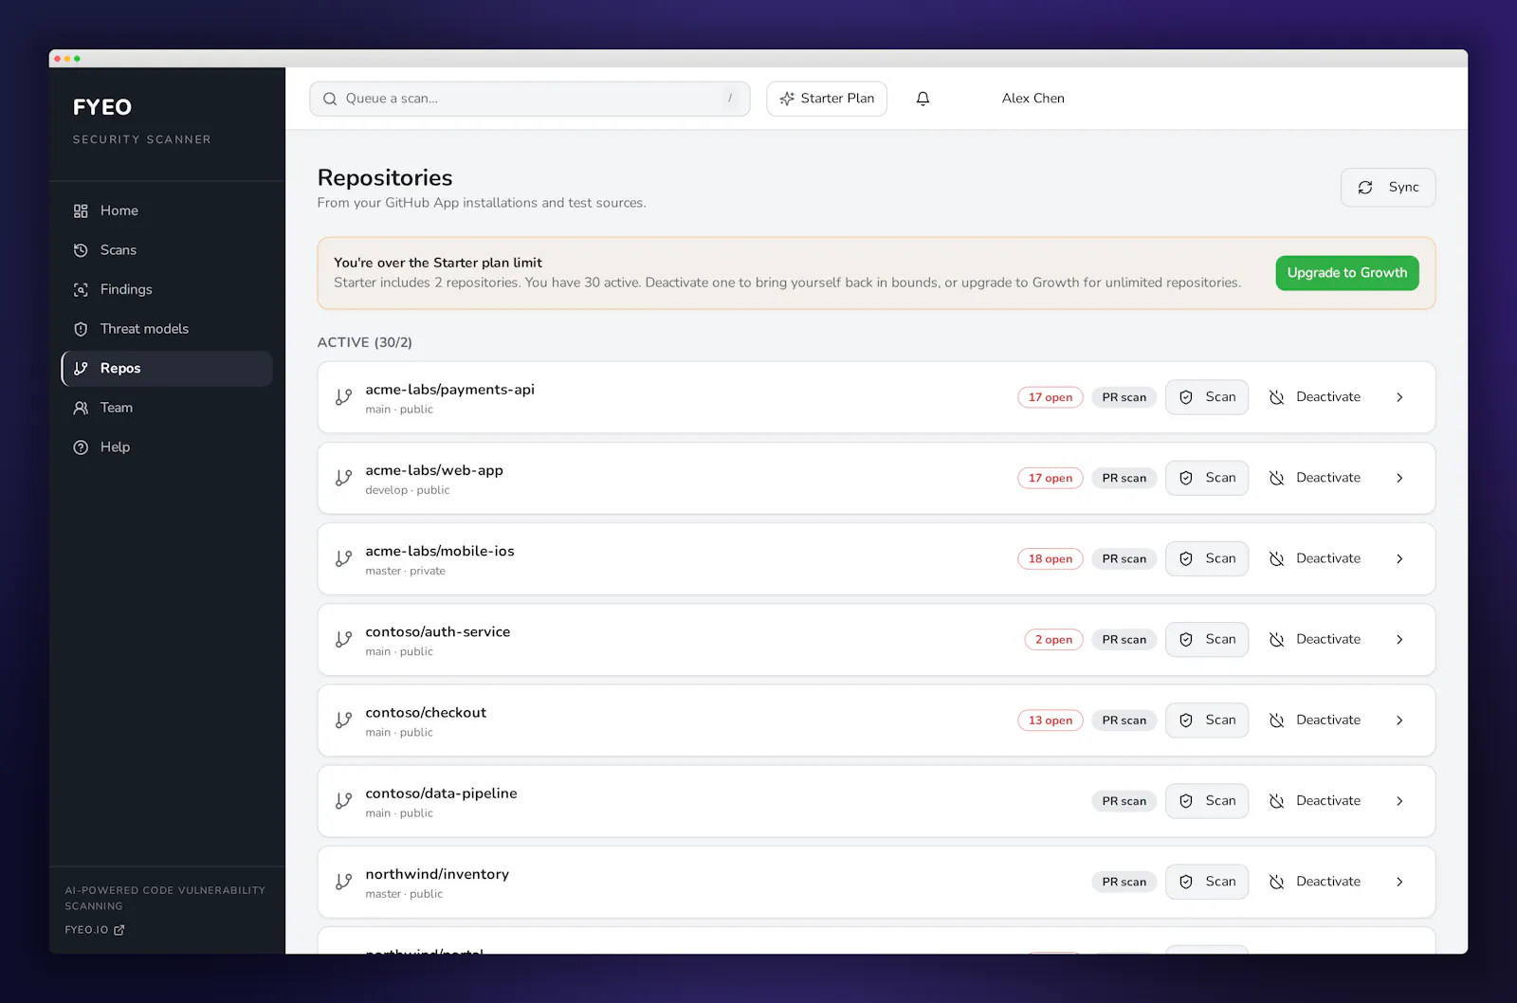Start a Scan on acme-labs/payments-api
Screen dimensions: 1517x1003
(1207, 397)
